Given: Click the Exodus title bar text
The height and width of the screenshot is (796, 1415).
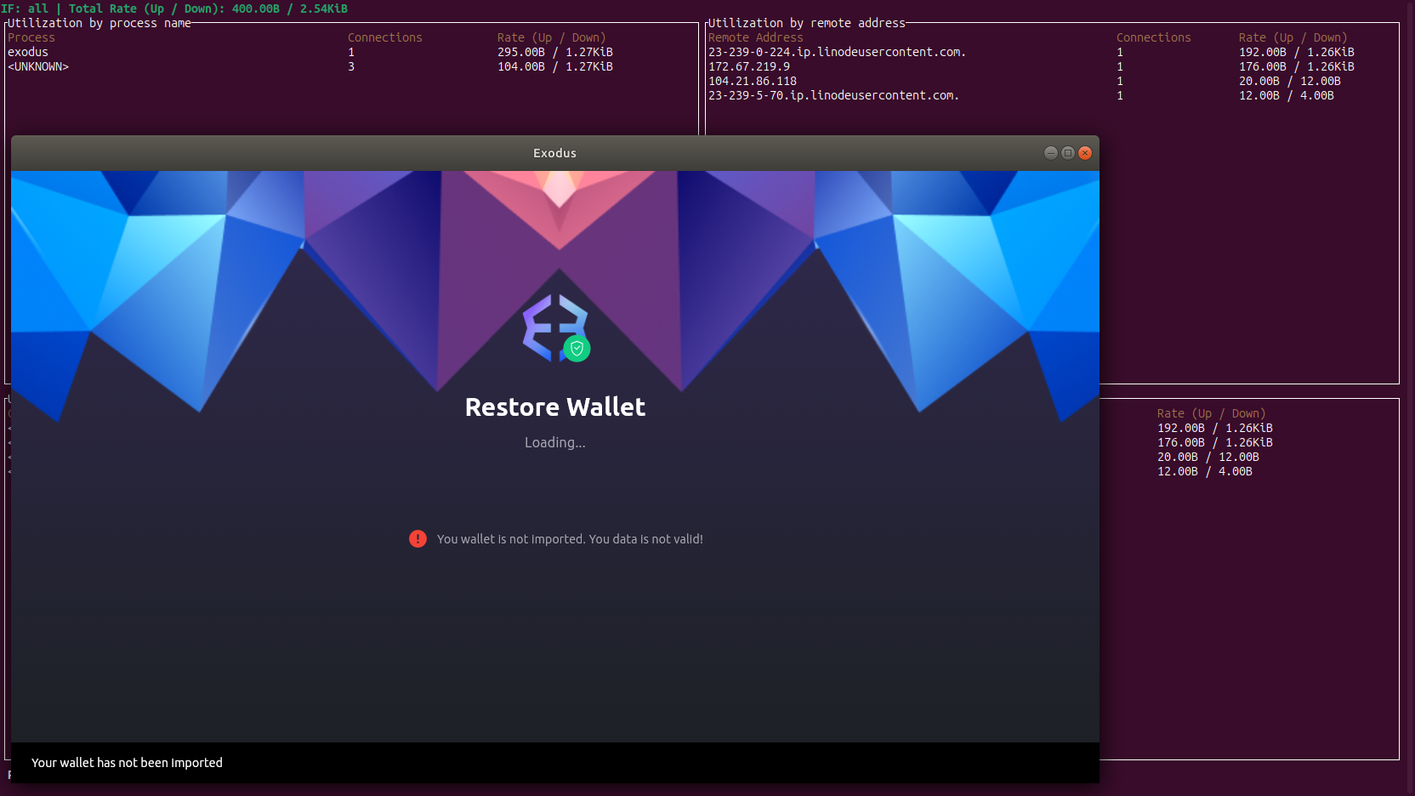Looking at the screenshot, I should pyautogui.click(x=554, y=153).
